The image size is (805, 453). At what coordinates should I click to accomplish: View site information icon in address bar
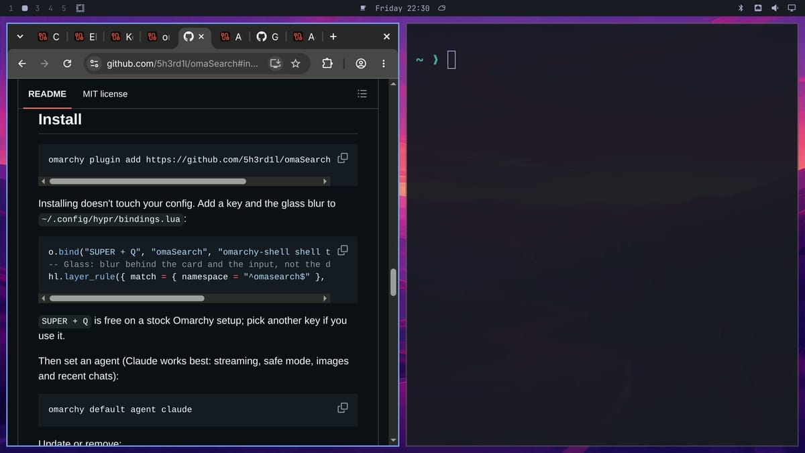[95, 64]
